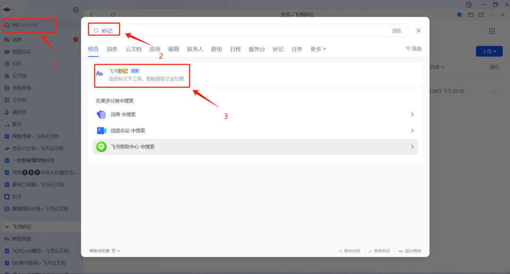
Task: Open the 更多 dropdown in the search filter tabs
Action: [x=318, y=49]
